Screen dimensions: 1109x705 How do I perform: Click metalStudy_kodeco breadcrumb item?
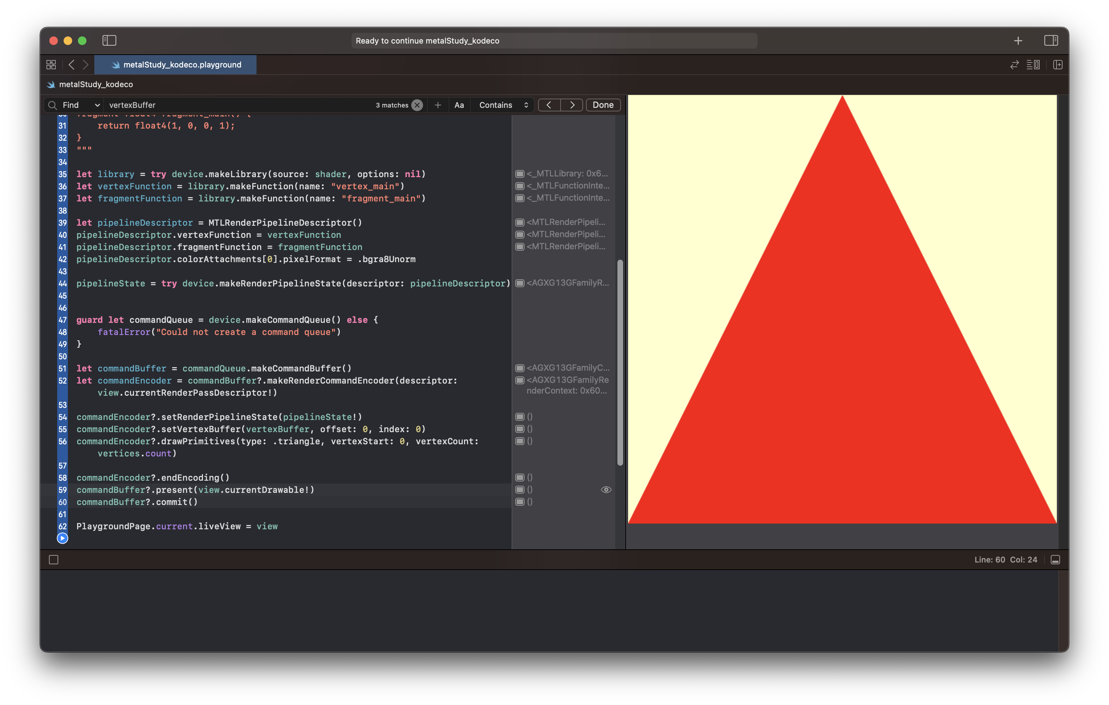(95, 84)
